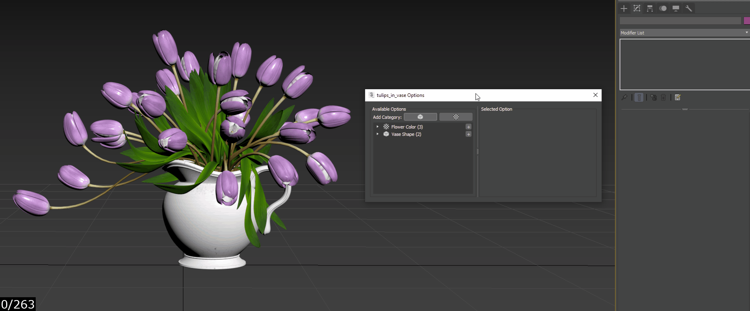Open the Create tab with the plus icon

tap(624, 9)
